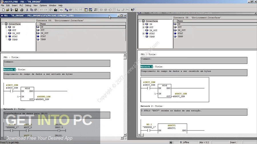Collapse the Interface tree in right window

point(140,21)
